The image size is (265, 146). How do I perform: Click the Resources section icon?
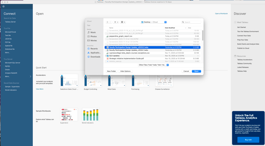pyautogui.click(x=235, y=56)
